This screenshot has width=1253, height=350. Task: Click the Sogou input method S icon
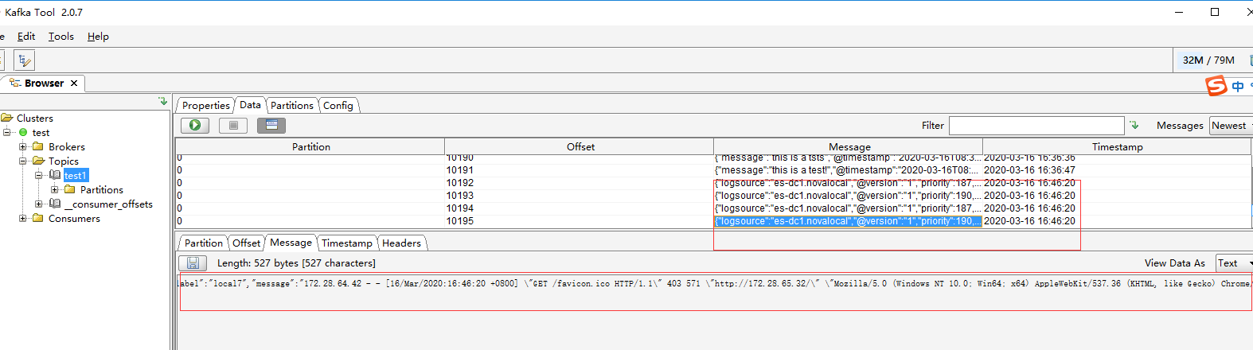[1216, 86]
